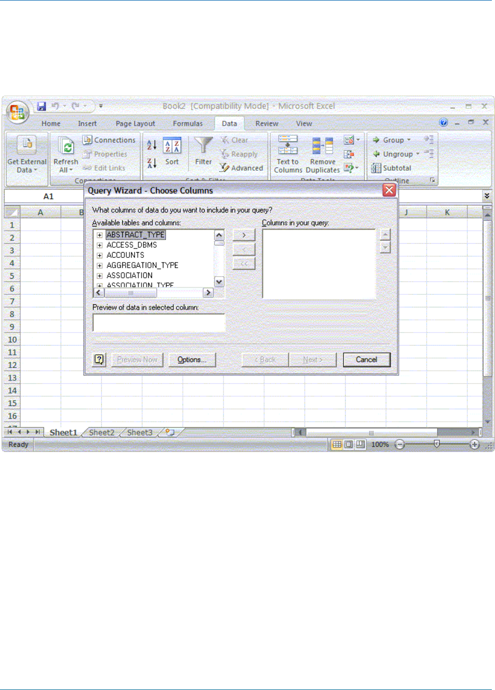Click the Undo icon in Quick Access toolbar
495x690 pixels.
click(x=55, y=106)
